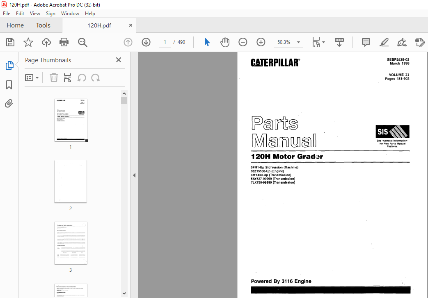Upload file to cloud icon
428x298 pixels.
click(46, 42)
